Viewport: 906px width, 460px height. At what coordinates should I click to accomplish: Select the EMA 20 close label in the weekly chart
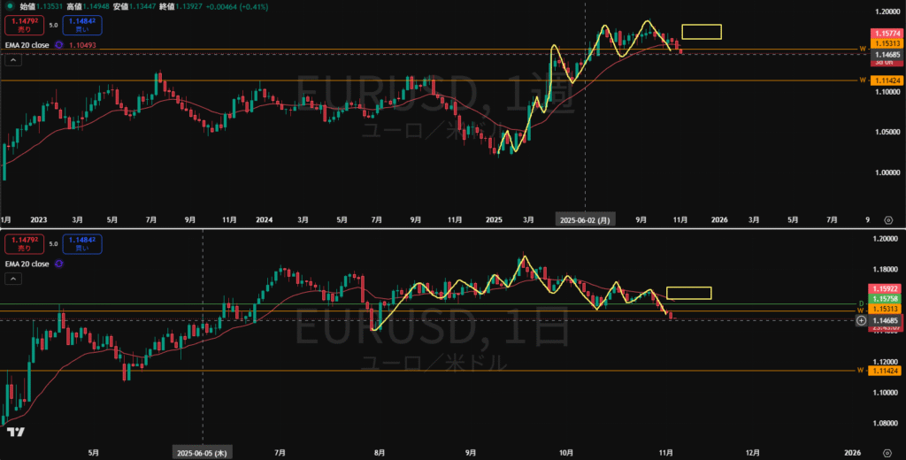(x=28, y=44)
